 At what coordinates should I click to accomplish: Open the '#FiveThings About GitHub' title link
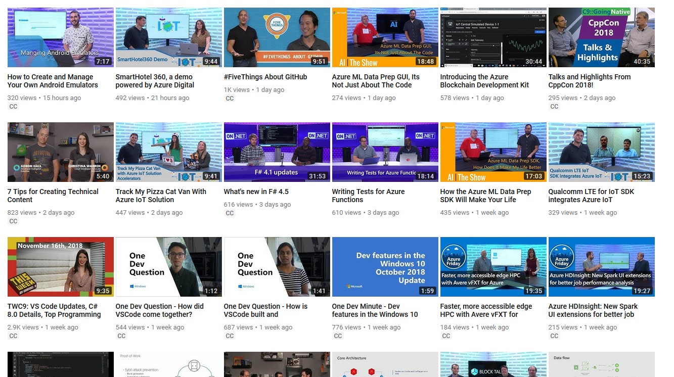[x=265, y=77]
